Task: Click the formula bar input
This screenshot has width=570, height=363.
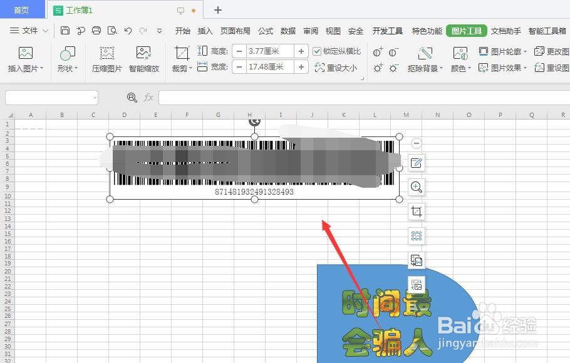Action: click(x=365, y=98)
